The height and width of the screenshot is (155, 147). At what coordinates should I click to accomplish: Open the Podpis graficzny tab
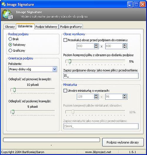click(71, 27)
